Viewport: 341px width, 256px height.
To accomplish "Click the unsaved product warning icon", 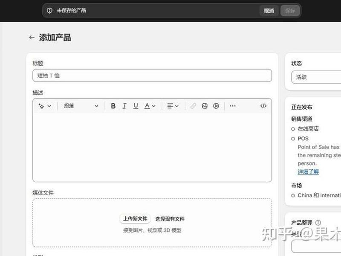I will [x=49, y=10].
